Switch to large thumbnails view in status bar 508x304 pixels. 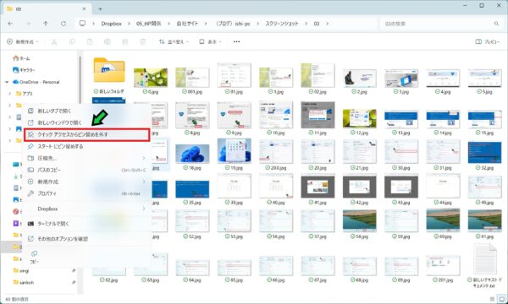502,299
